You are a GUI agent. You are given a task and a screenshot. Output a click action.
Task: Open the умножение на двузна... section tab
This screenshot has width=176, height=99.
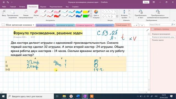click(65, 26)
